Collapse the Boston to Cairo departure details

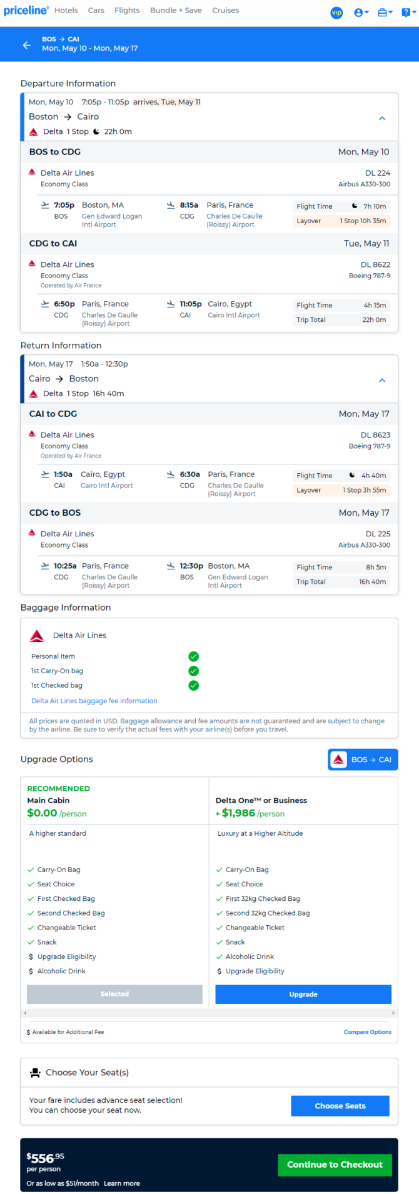(382, 118)
